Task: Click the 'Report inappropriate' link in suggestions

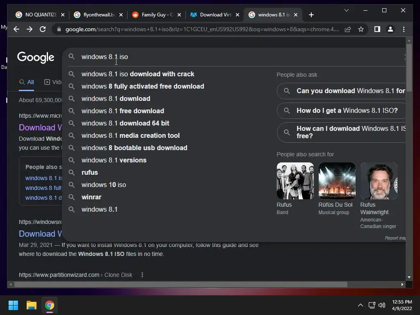Action: point(395,238)
